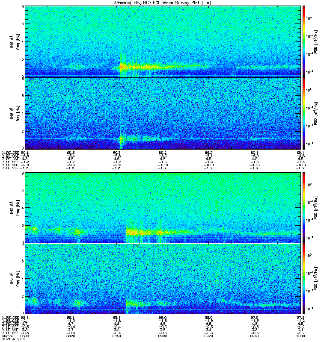Select the 0920 time tick label
The width and height of the screenshot is (321, 342).
tap(208, 336)
